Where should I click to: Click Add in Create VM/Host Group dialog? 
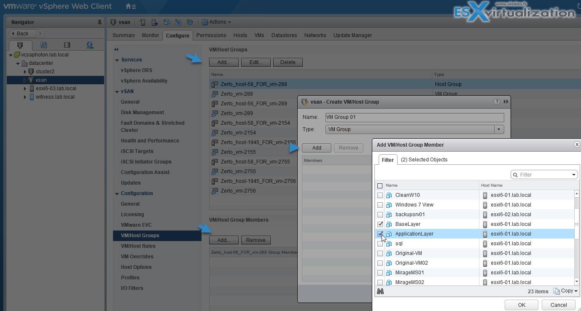click(x=317, y=148)
